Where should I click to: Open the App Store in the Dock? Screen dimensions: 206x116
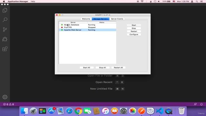tap(51, 111)
